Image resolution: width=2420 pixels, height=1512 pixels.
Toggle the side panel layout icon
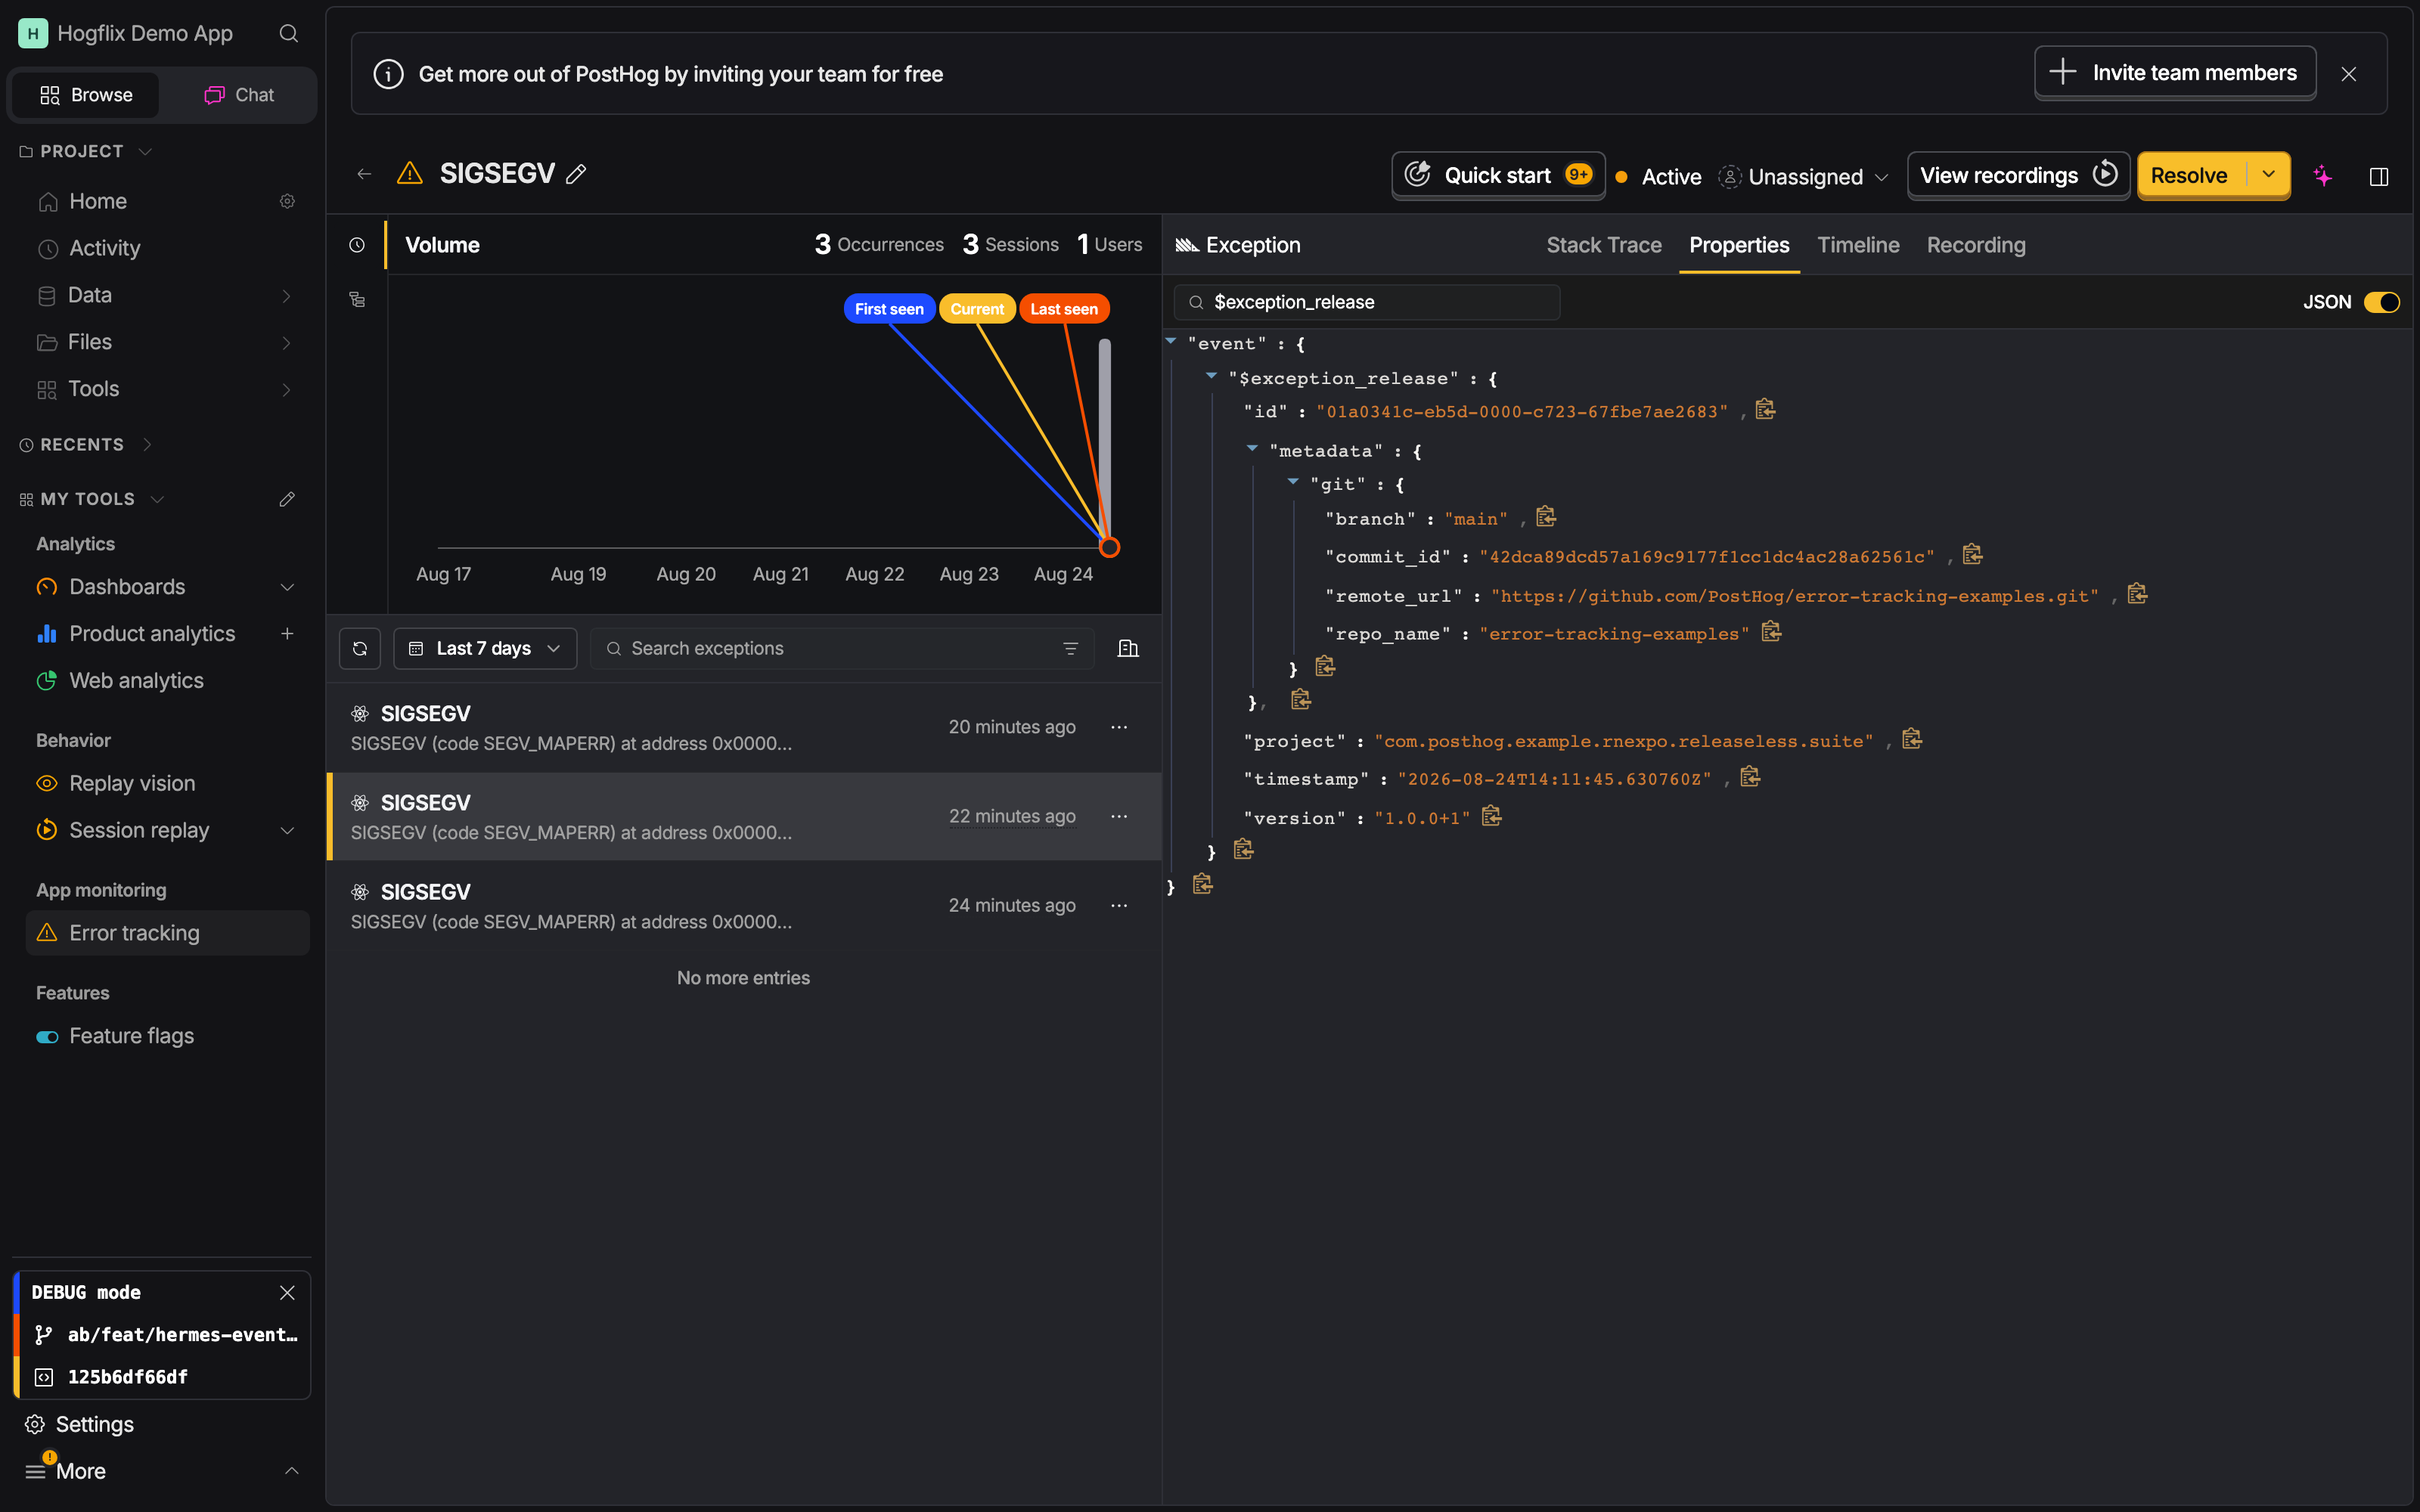2379,177
